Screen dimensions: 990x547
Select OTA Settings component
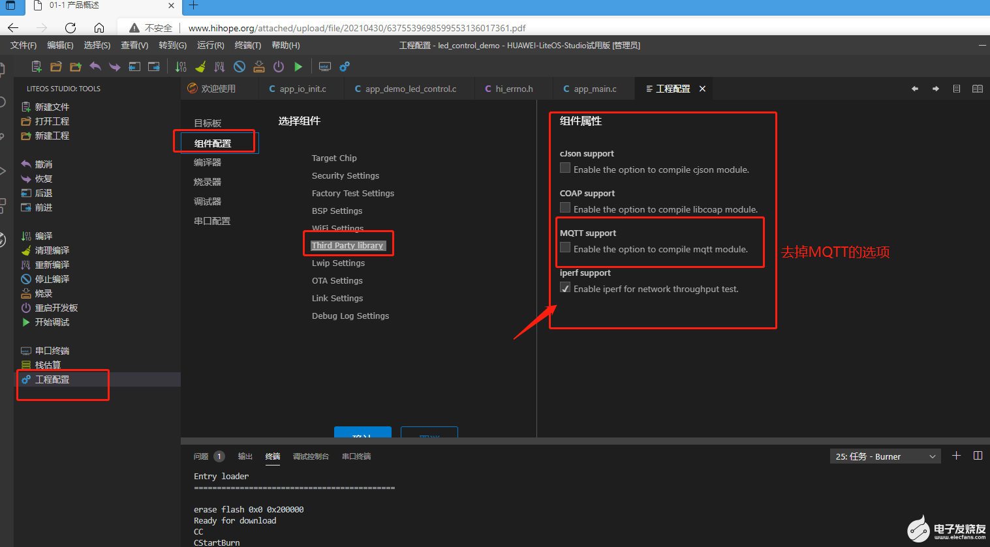tap(337, 280)
